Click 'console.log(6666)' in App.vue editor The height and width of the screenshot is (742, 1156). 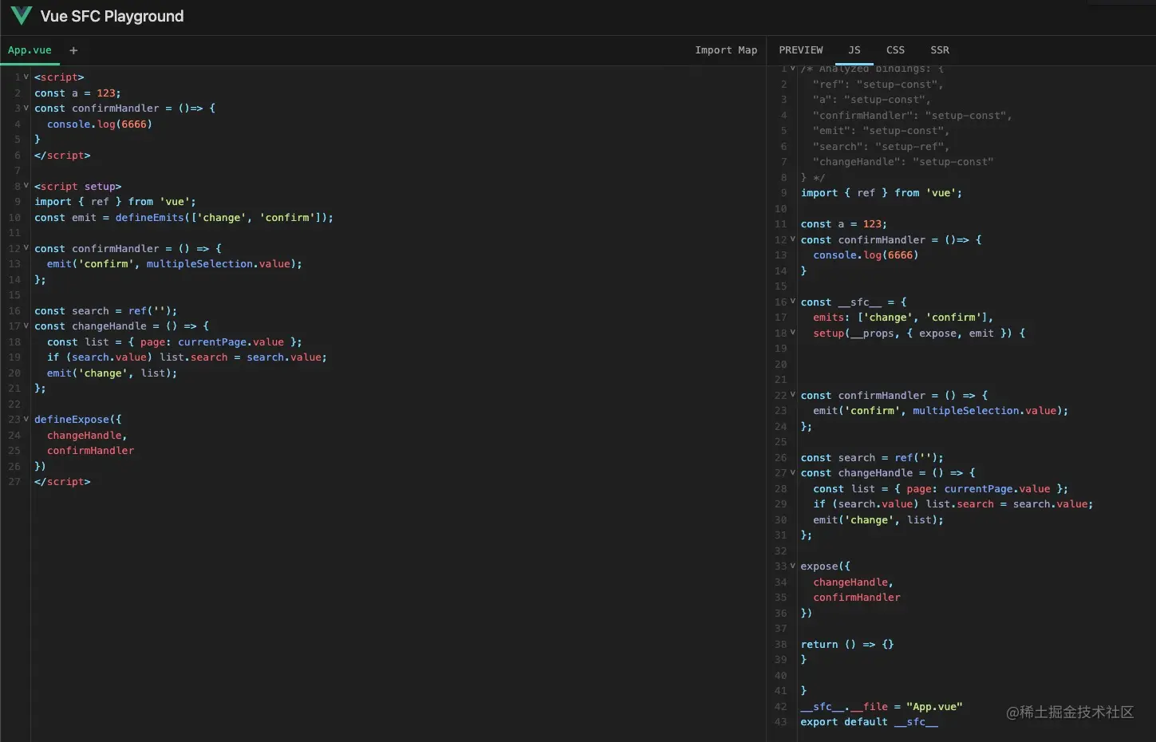click(x=100, y=124)
